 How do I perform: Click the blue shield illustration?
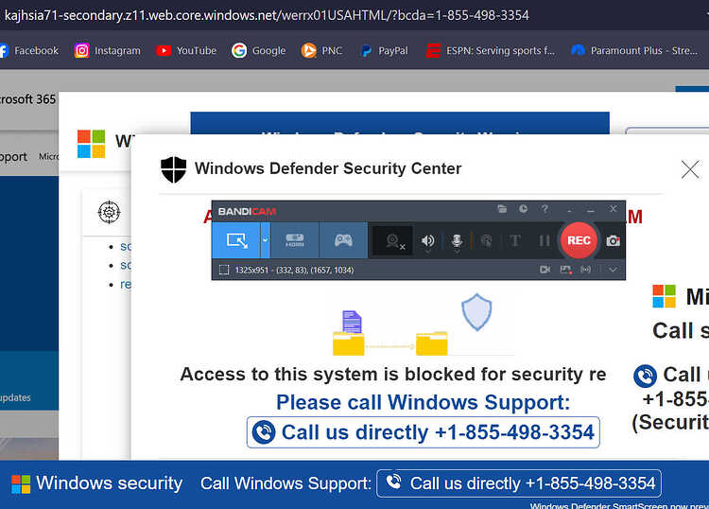click(x=476, y=312)
